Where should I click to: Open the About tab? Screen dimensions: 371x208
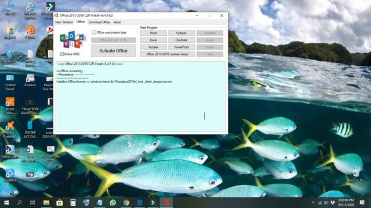pyautogui.click(x=117, y=22)
